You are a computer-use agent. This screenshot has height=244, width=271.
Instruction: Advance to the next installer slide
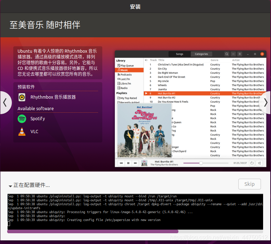[266, 103]
